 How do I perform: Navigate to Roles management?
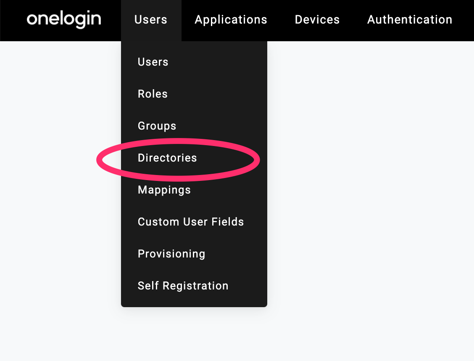153,94
